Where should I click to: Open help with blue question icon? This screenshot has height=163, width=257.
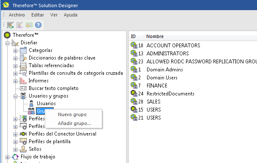[38, 25]
